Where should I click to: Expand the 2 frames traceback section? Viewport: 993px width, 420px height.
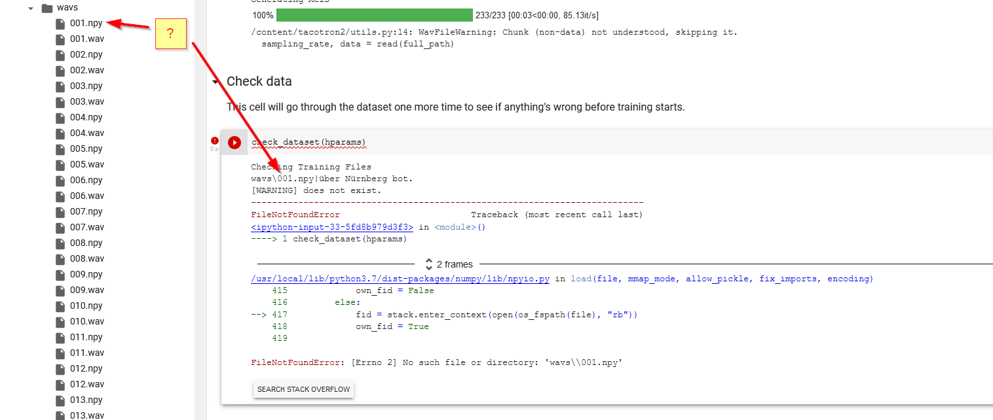(448, 264)
